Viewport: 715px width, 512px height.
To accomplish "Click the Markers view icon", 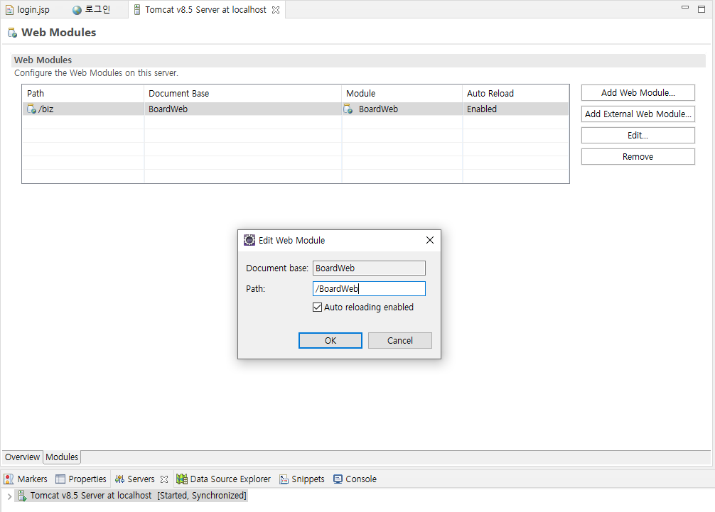I will 9,479.
